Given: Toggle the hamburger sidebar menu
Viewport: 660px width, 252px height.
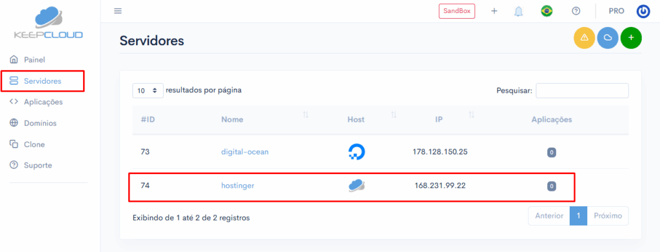Looking at the screenshot, I should pos(118,11).
